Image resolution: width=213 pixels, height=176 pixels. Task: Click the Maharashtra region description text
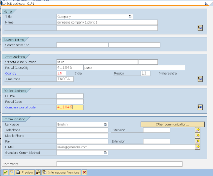point(168,73)
